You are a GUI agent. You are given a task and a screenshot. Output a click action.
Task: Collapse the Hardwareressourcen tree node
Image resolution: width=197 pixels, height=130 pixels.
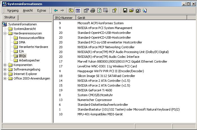coord(5,33)
